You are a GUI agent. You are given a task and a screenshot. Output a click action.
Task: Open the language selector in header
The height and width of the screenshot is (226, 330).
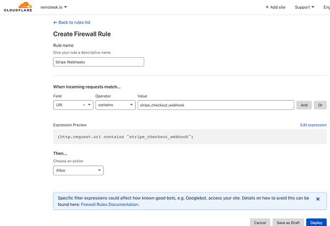327,7
